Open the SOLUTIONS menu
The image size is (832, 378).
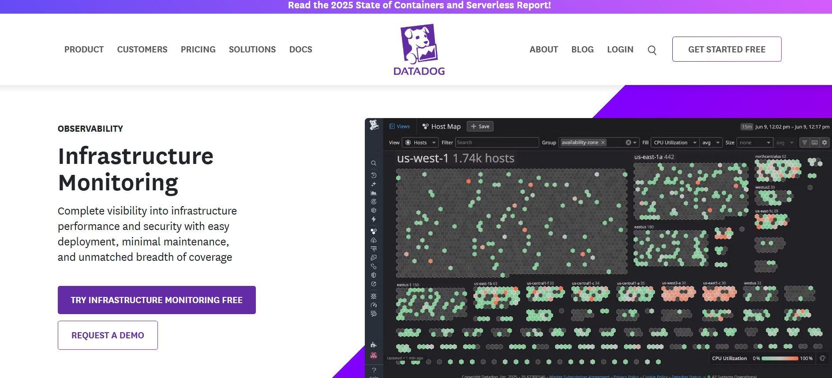pyautogui.click(x=252, y=49)
